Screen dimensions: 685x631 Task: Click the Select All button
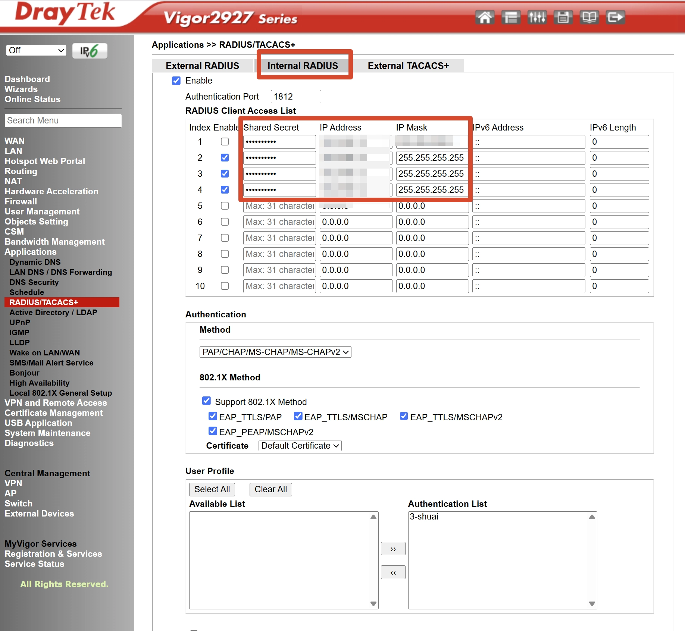[212, 489]
